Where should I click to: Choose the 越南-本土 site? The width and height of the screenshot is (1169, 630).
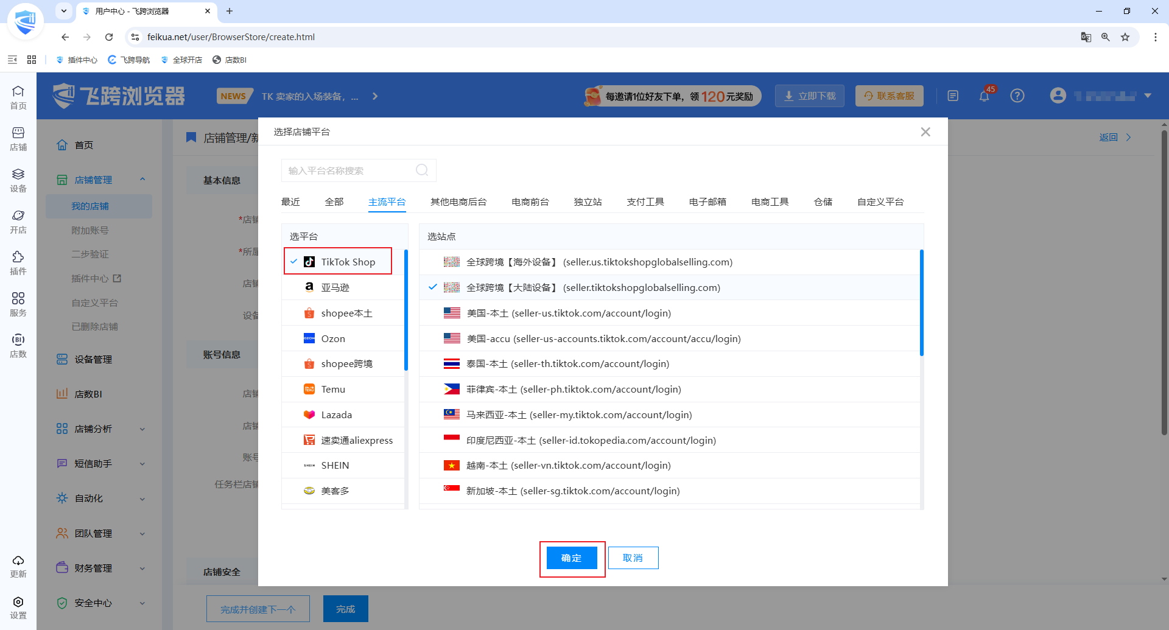point(670,465)
